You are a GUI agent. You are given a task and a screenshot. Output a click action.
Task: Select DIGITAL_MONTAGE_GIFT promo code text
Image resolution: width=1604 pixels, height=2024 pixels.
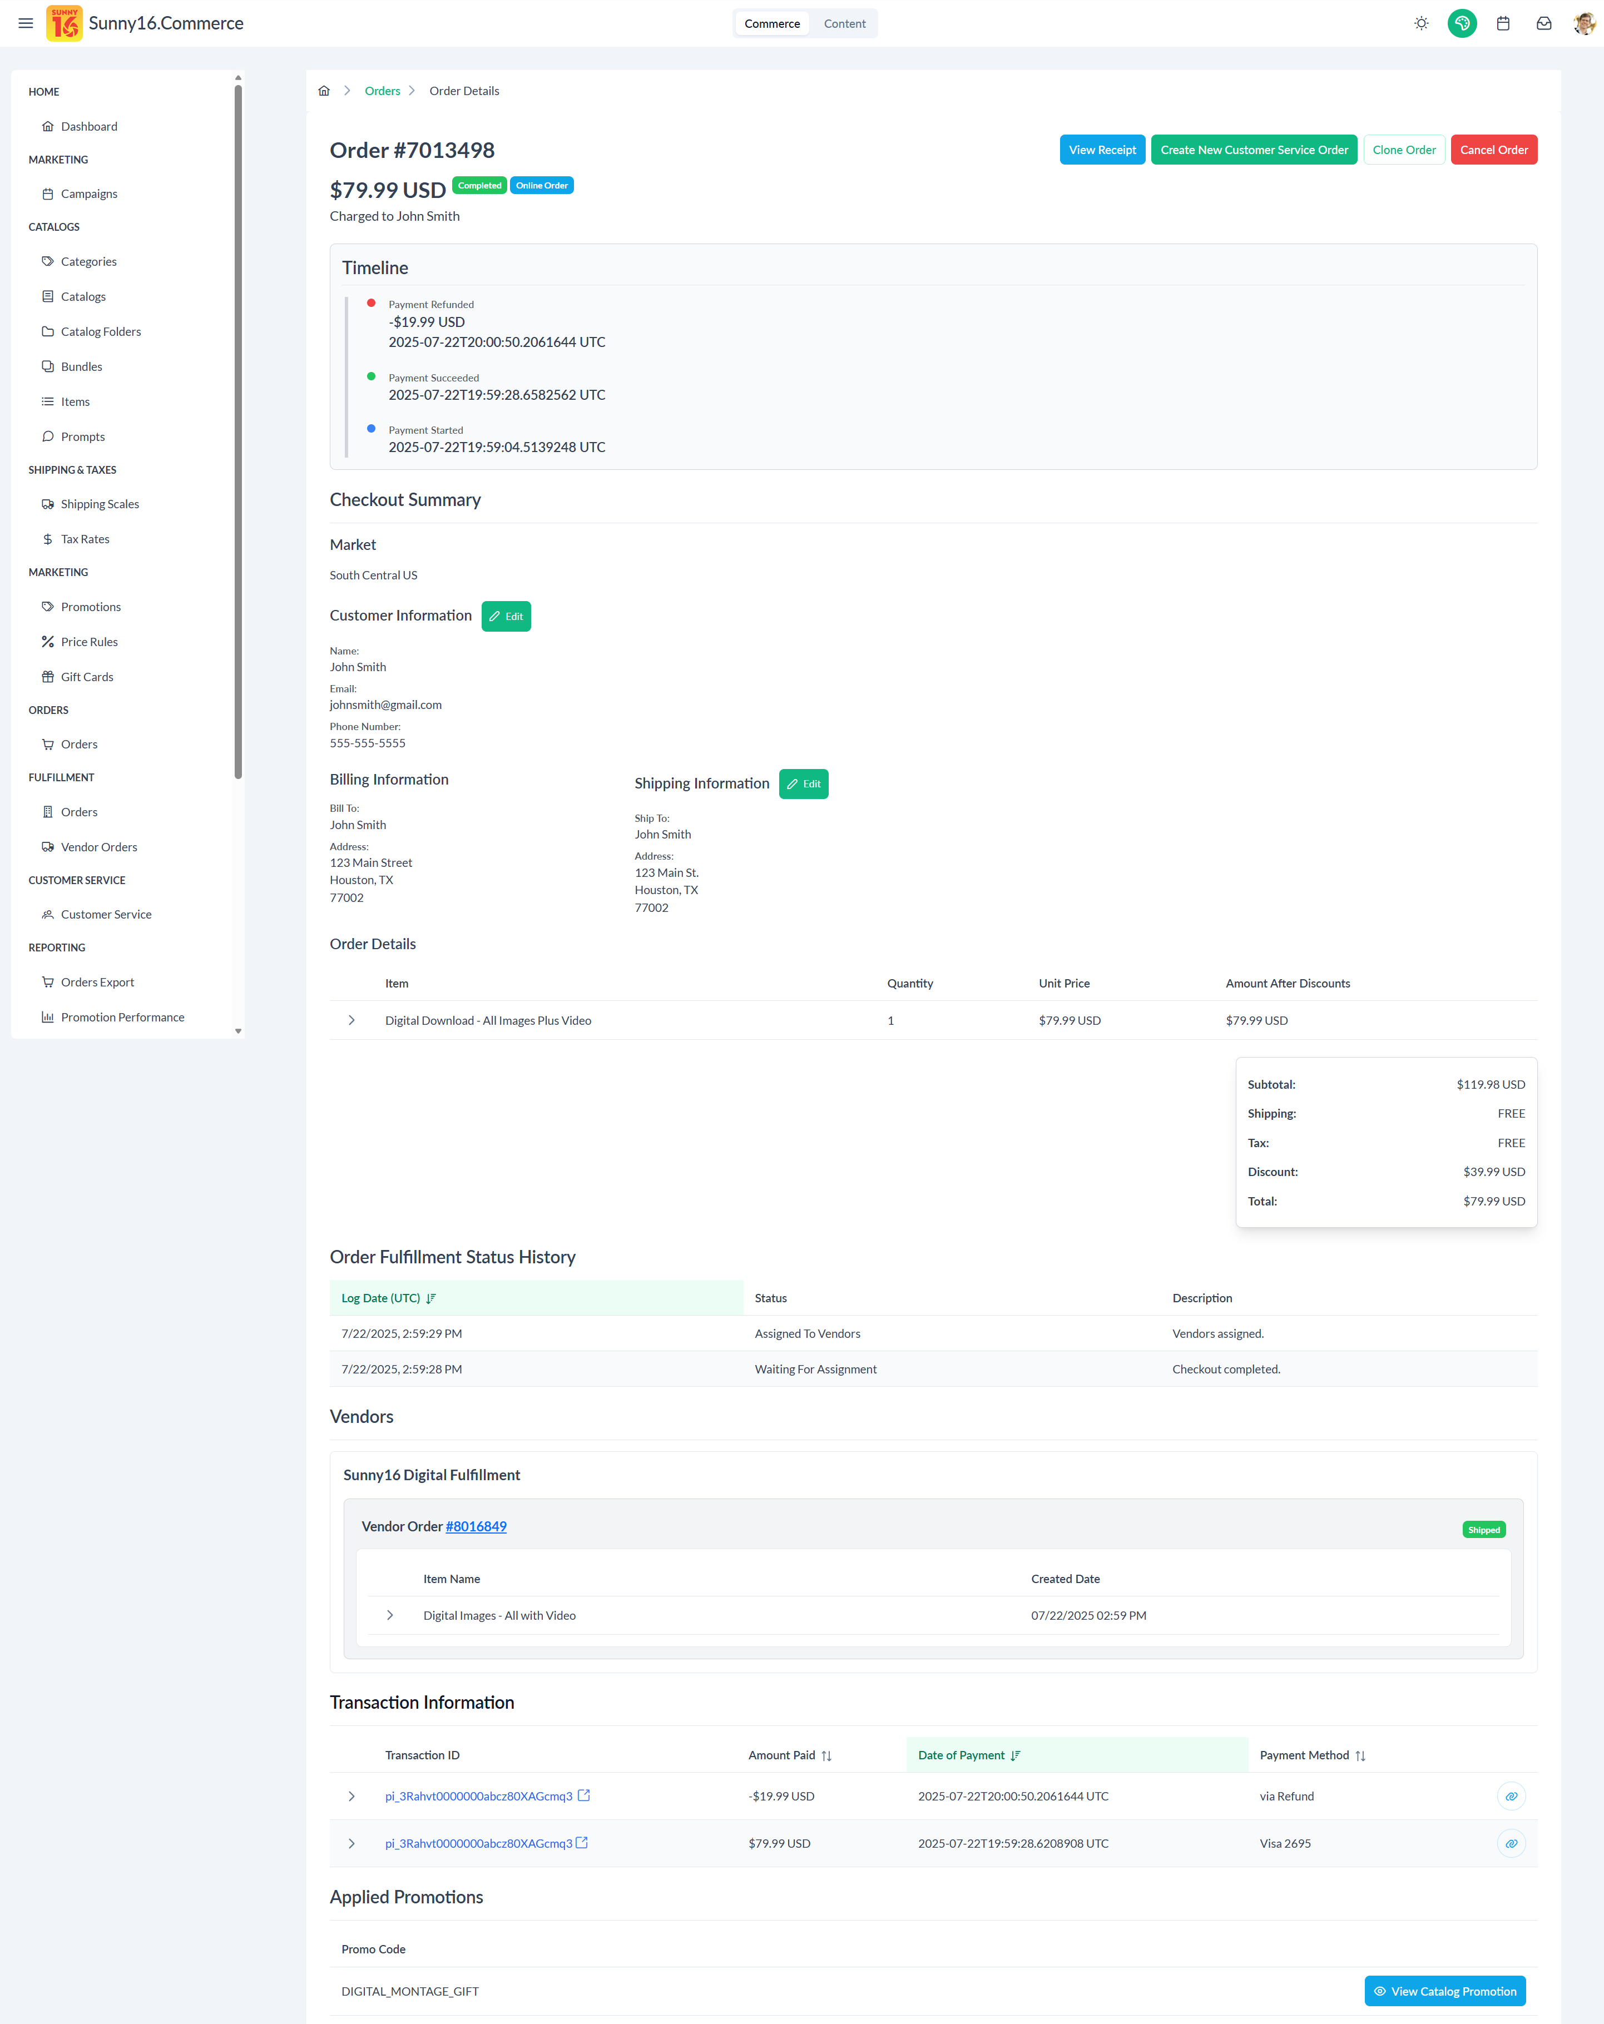[410, 1991]
